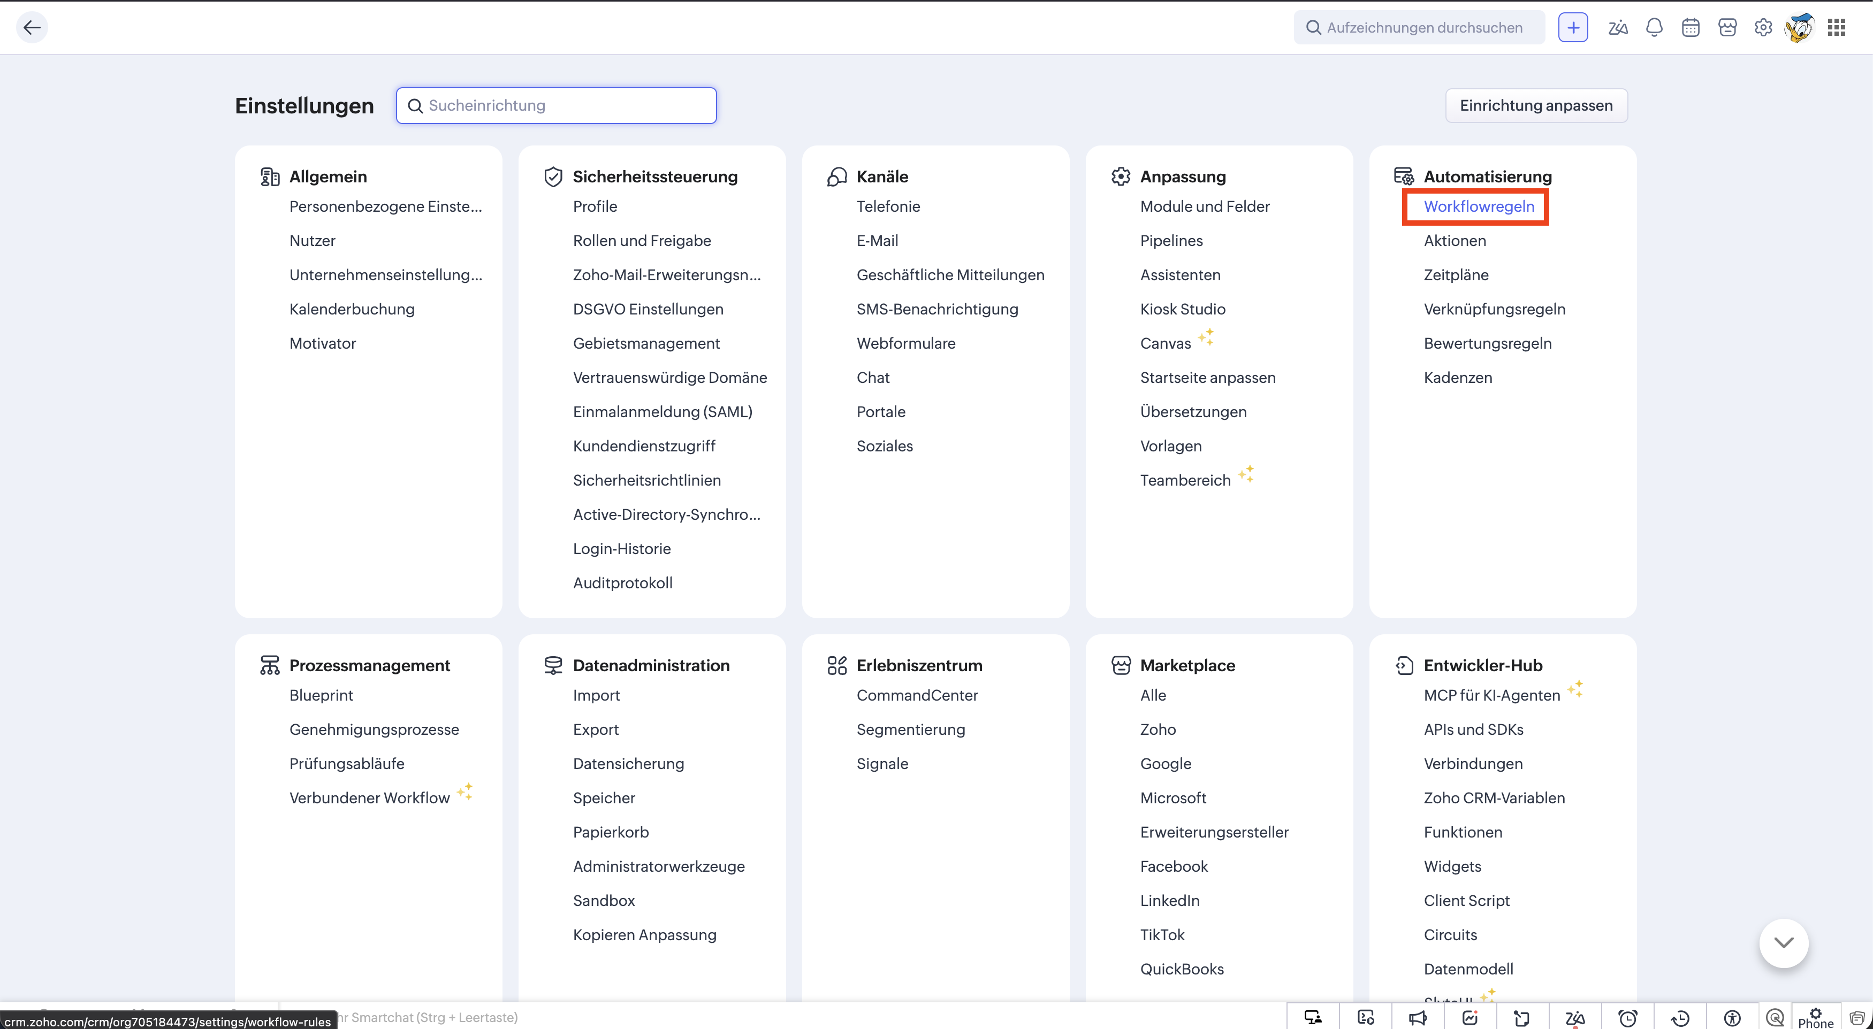The image size is (1873, 1029).
Task: Open Verknüpfungsregeln settings
Action: coord(1495,309)
